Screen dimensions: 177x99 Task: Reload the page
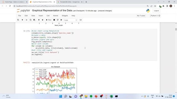(10, 6)
